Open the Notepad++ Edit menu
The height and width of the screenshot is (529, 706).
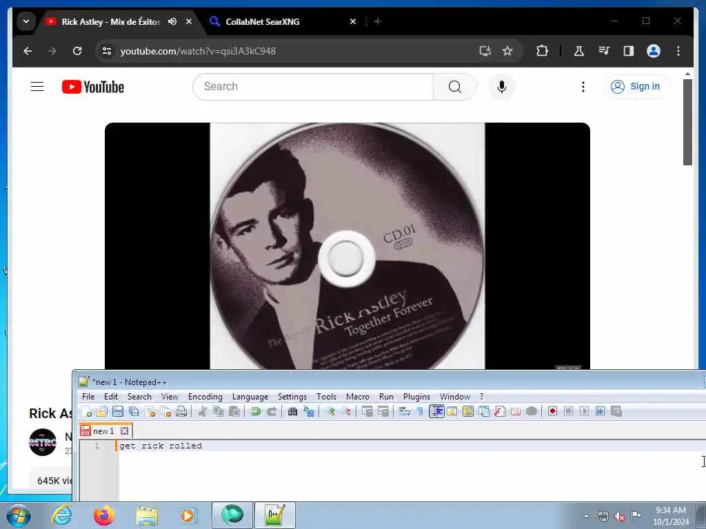(x=111, y=396)
